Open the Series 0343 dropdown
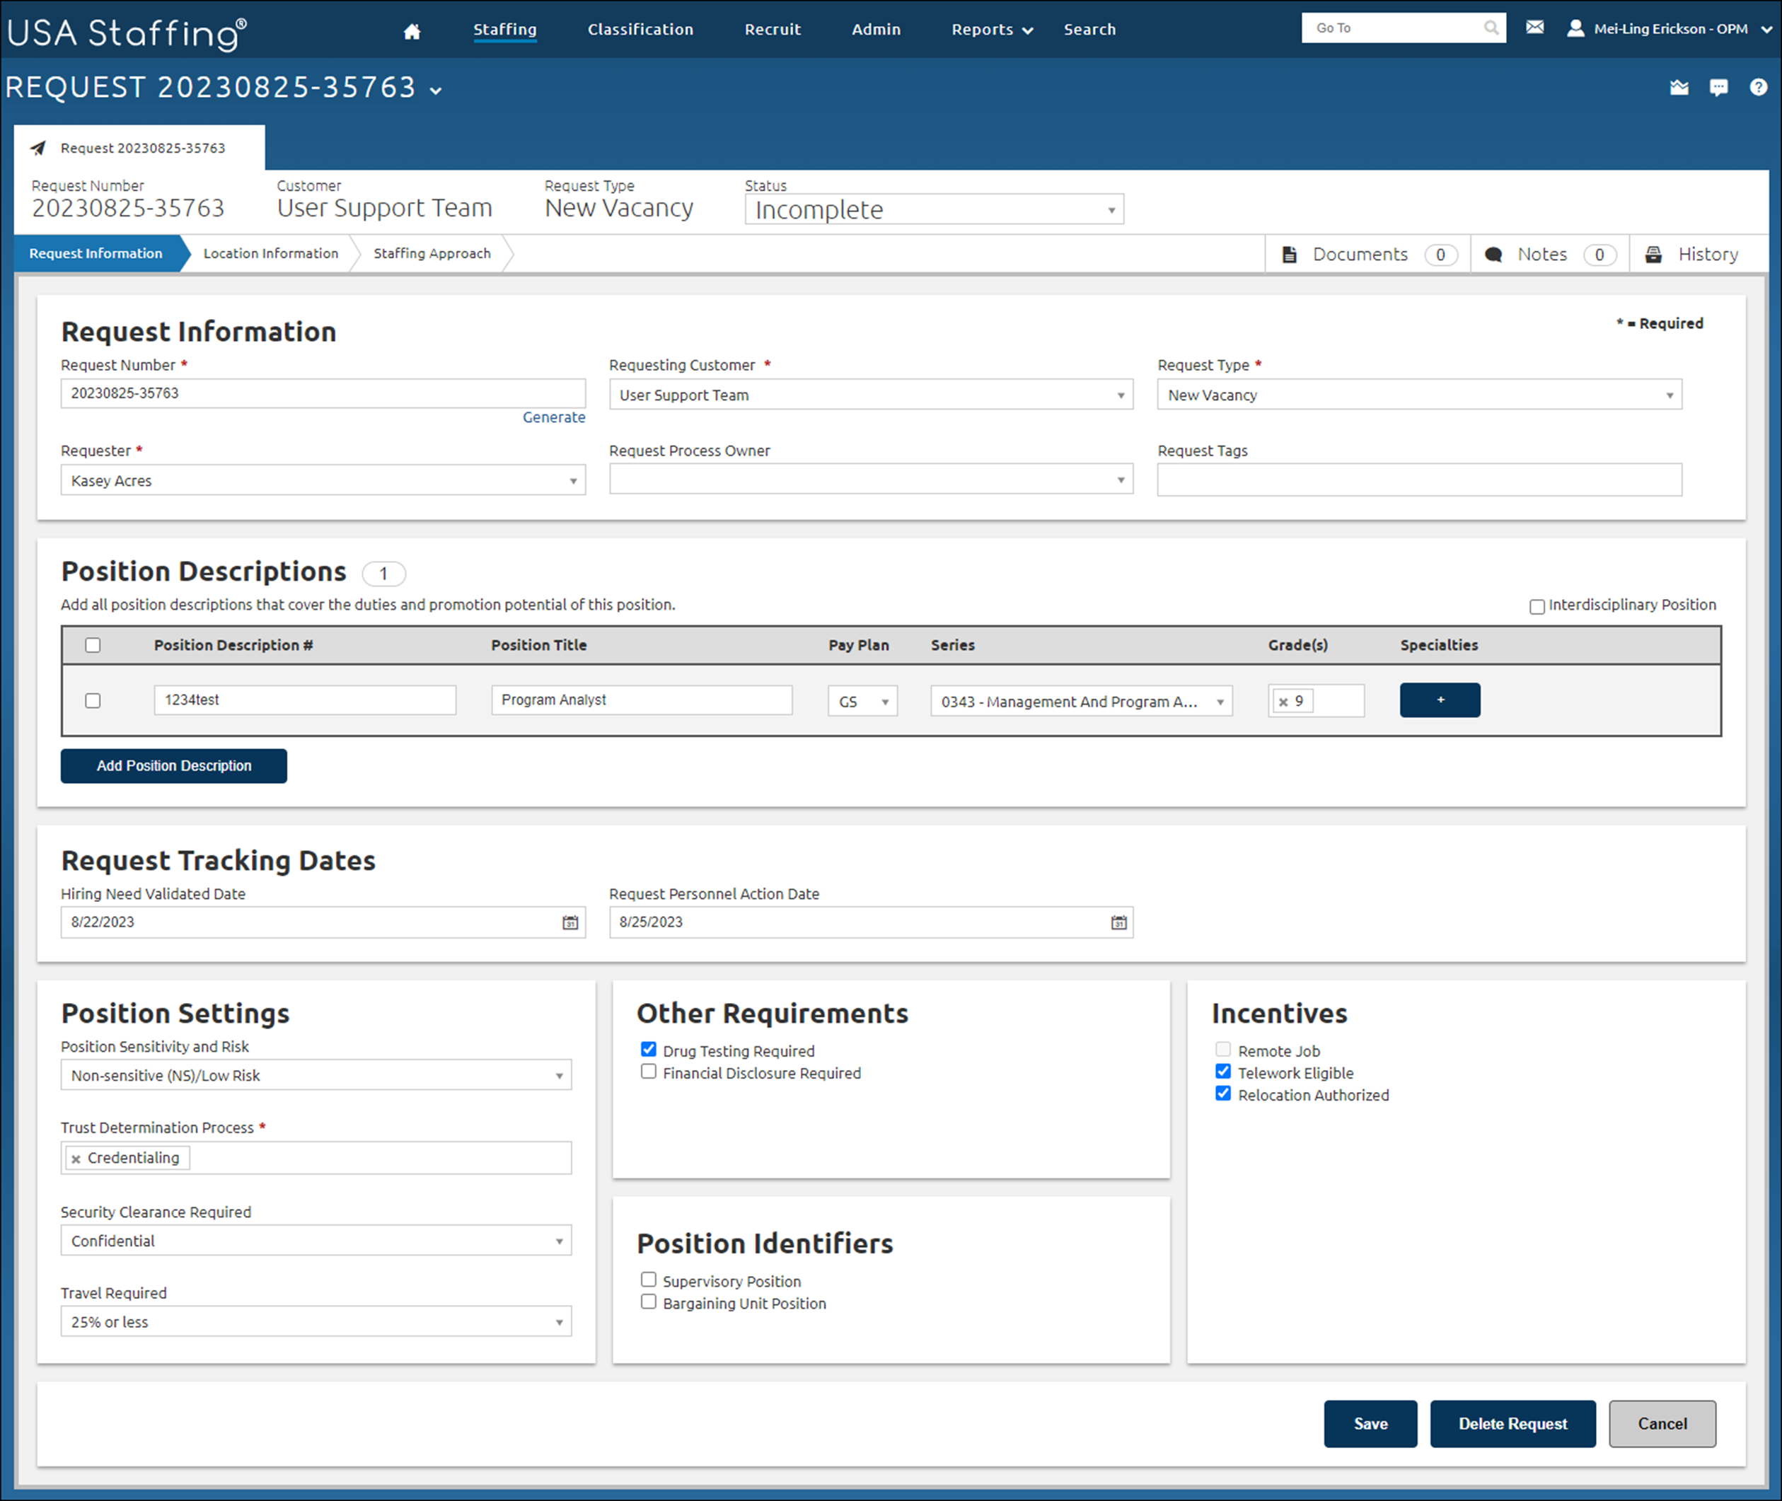This screenshot has width=1782, height=1501. tap(1081, 701)
